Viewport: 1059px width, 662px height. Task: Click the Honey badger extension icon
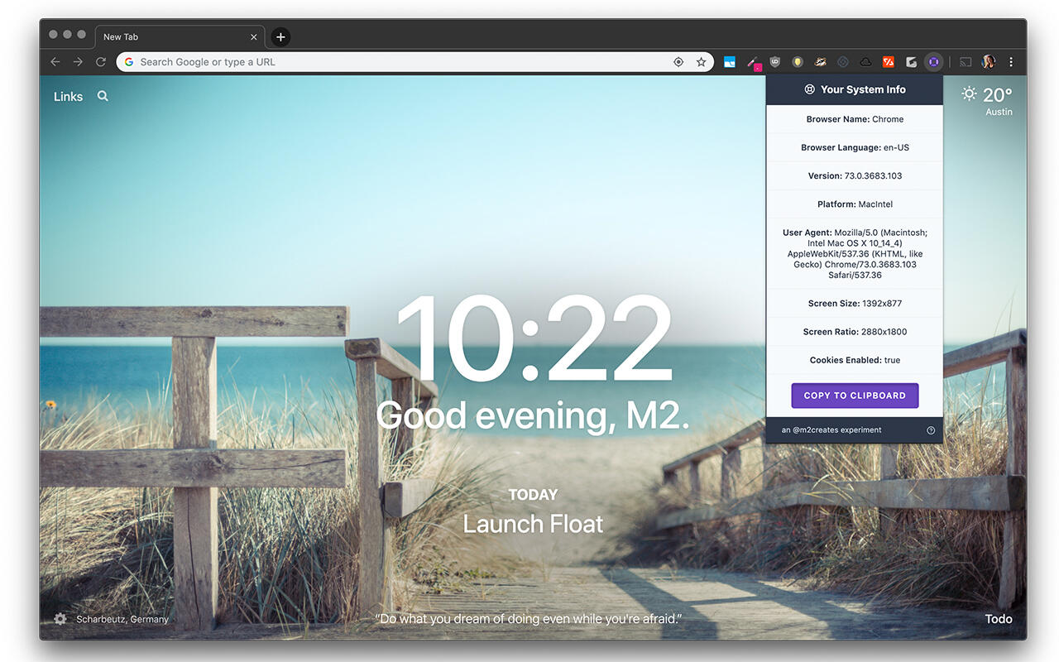point(819,61)
